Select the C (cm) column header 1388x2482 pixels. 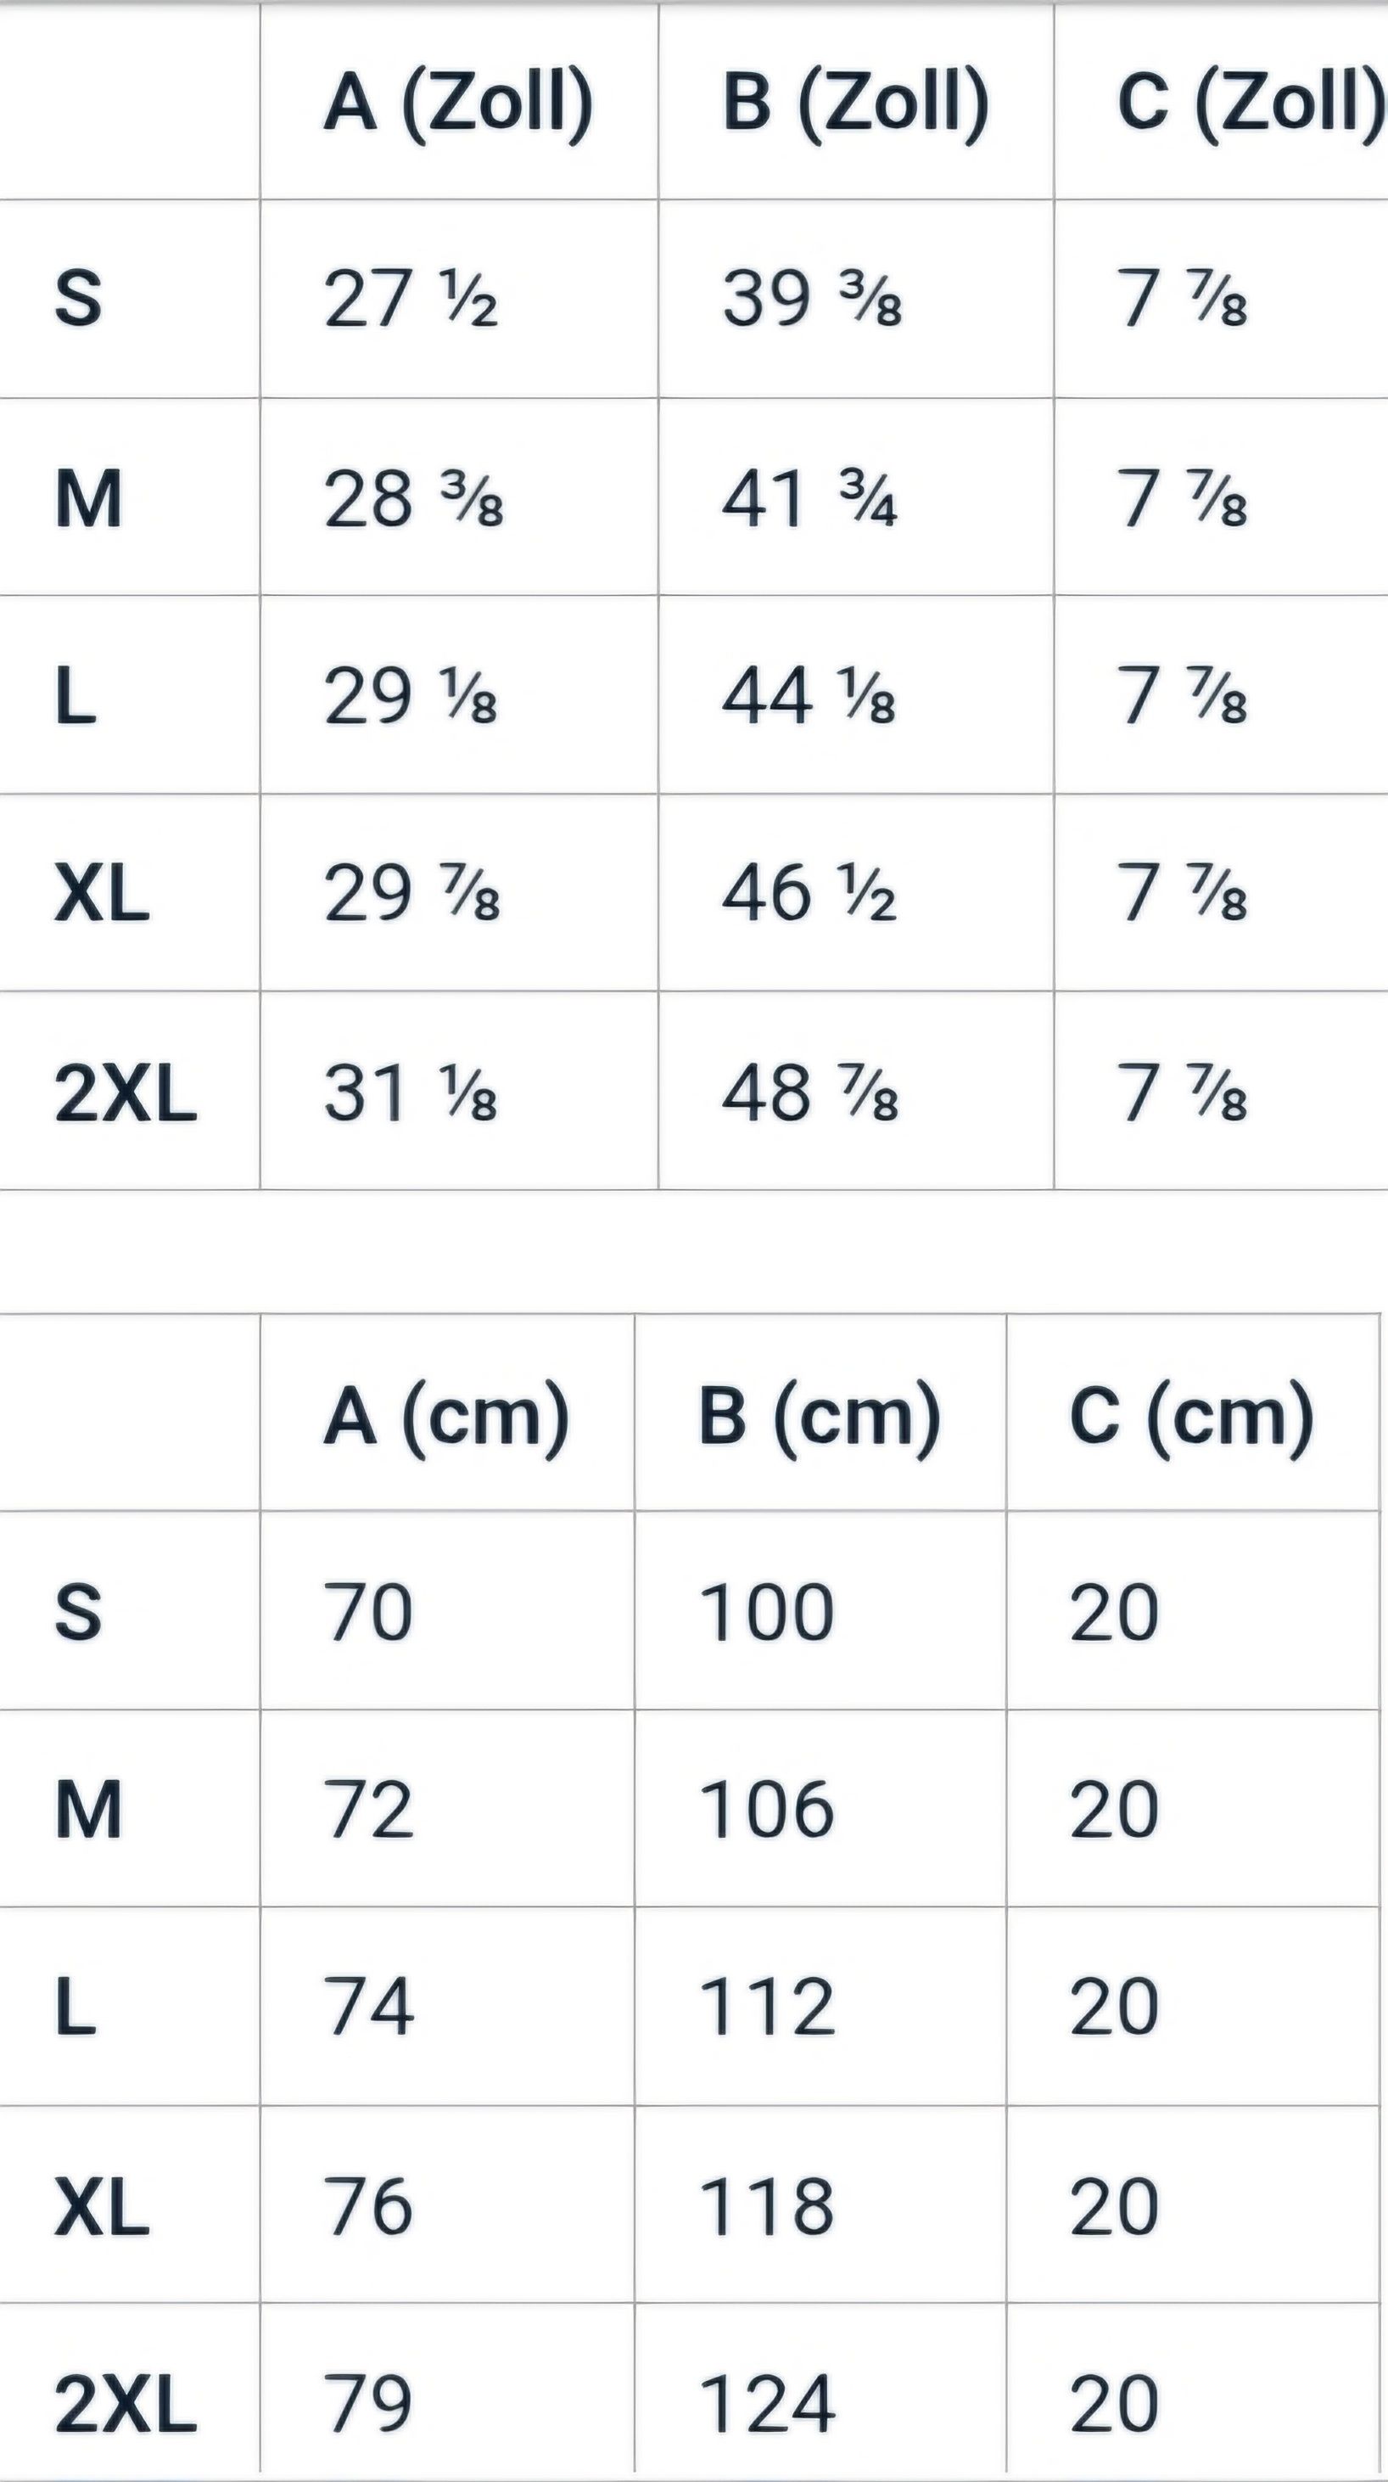point(1193,1417)
